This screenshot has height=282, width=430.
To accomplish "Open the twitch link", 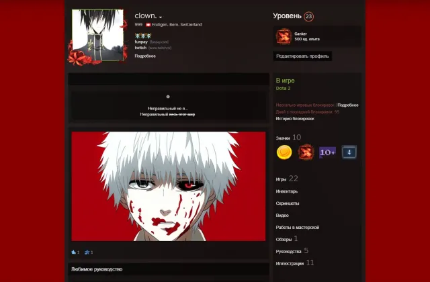I will (x=140, y=48).
